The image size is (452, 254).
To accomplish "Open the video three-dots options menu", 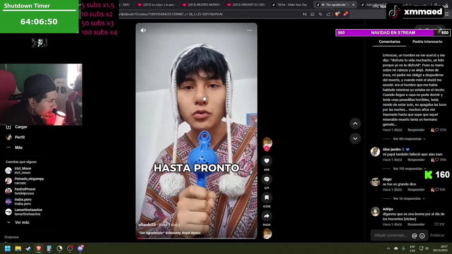I will (x=250, y=30).
